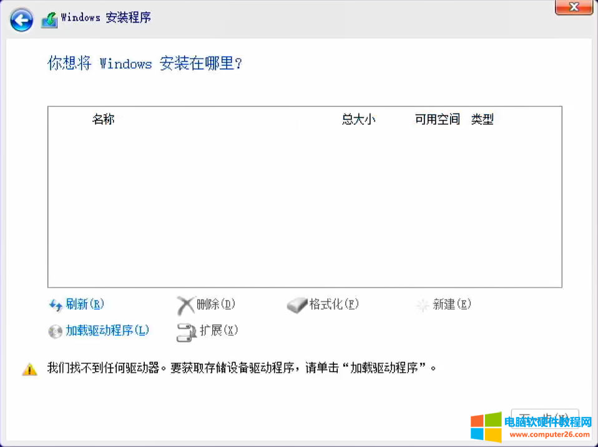Select the 删除(D) delete option

216,304
